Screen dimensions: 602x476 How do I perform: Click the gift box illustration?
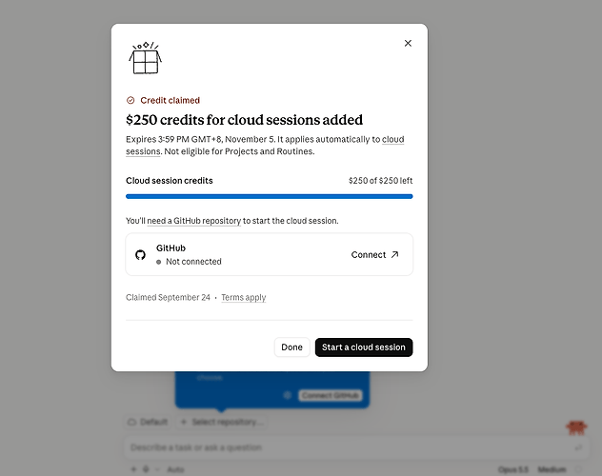pos(145,58)
